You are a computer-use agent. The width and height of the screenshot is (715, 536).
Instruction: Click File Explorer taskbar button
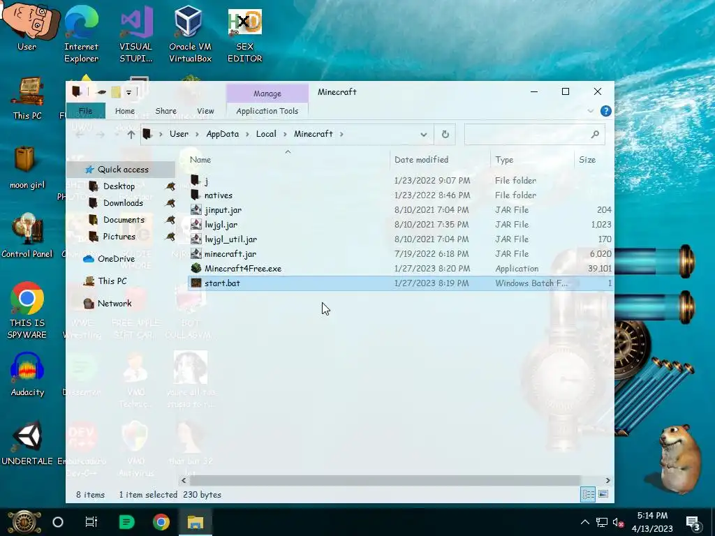pos(196,522)
